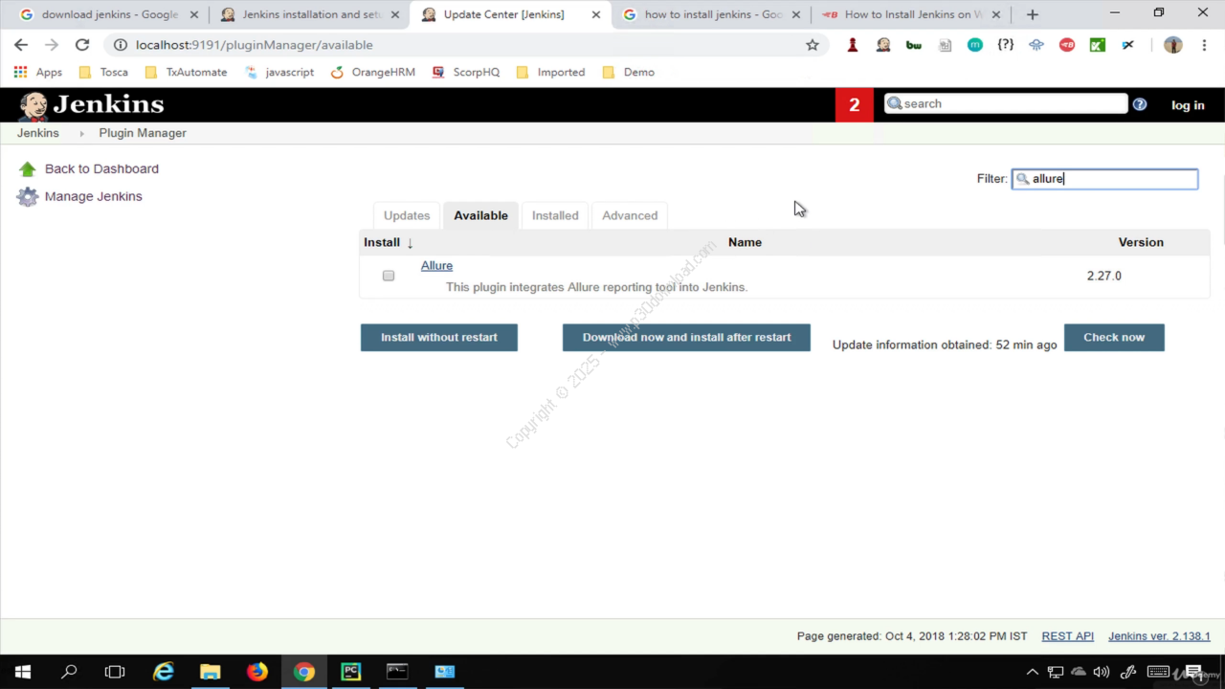
Task: Open the Manage Jenkins link
Action: coord(93,196)
